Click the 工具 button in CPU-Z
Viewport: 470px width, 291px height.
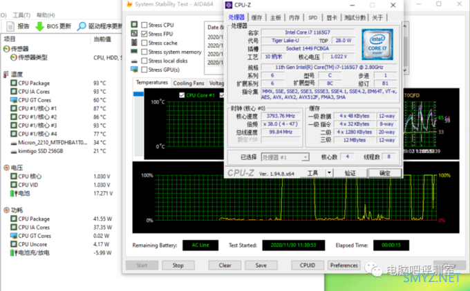click(312, 173)
